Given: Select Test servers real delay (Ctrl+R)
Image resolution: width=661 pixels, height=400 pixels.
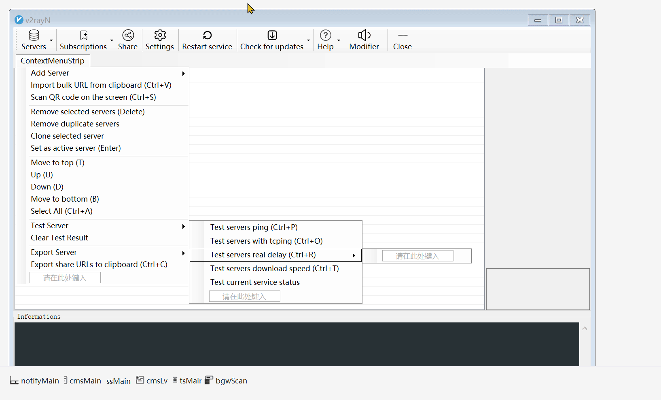Looking at the screenshot, I should coord(263,255).
